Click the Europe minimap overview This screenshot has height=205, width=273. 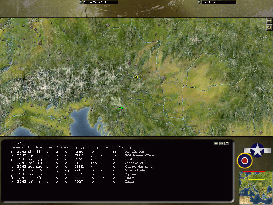pyautogui.click(x=256, y=188)
